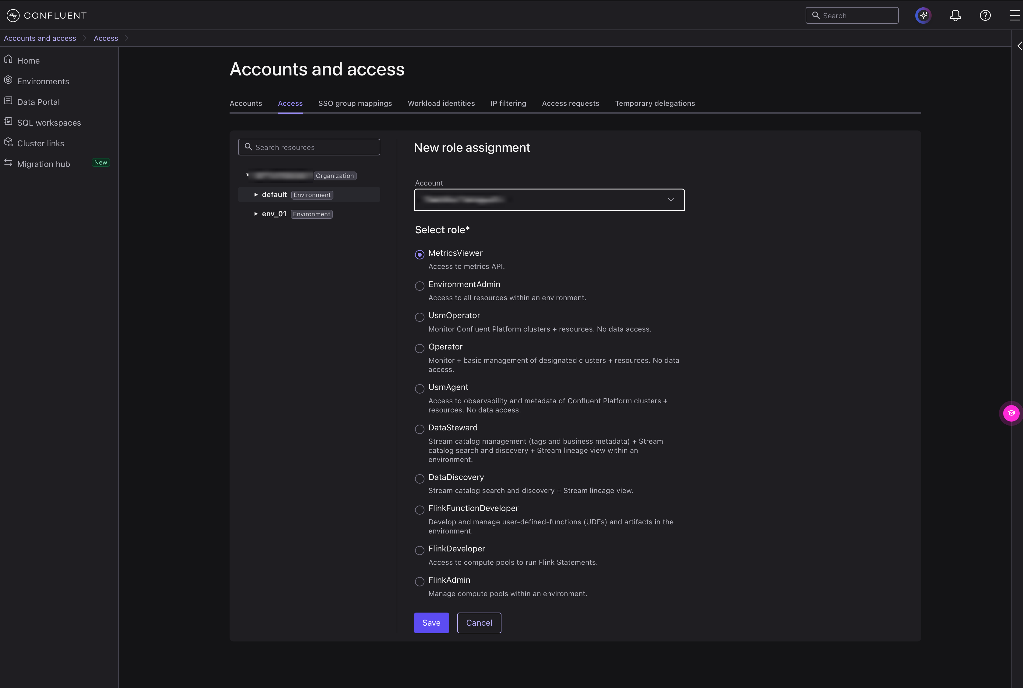This screenshot has height=688, width=1023.
Task: Open the AI assistant sparkle icon
Action: click(x=923, y=15)
